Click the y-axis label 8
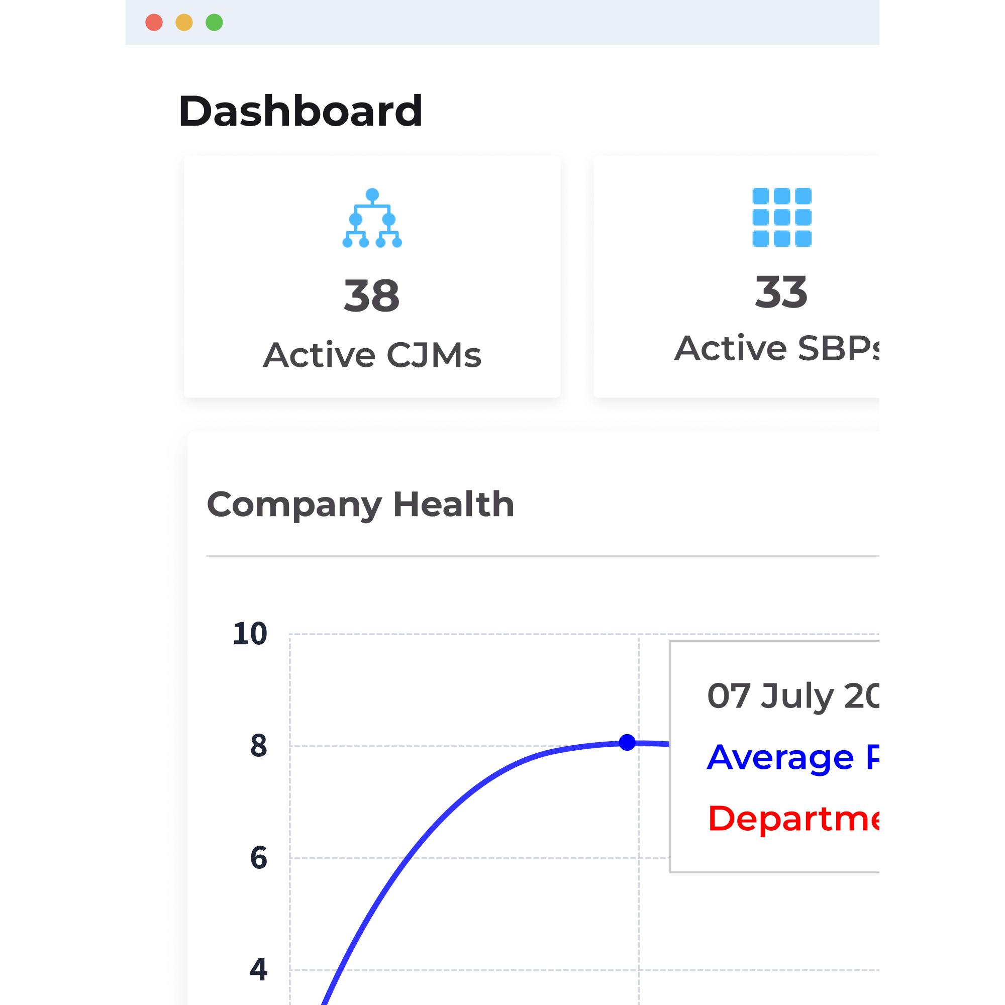The image size is (1005, 1005). [258, 745]
